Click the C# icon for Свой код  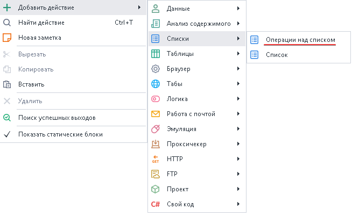coord(156,204)
